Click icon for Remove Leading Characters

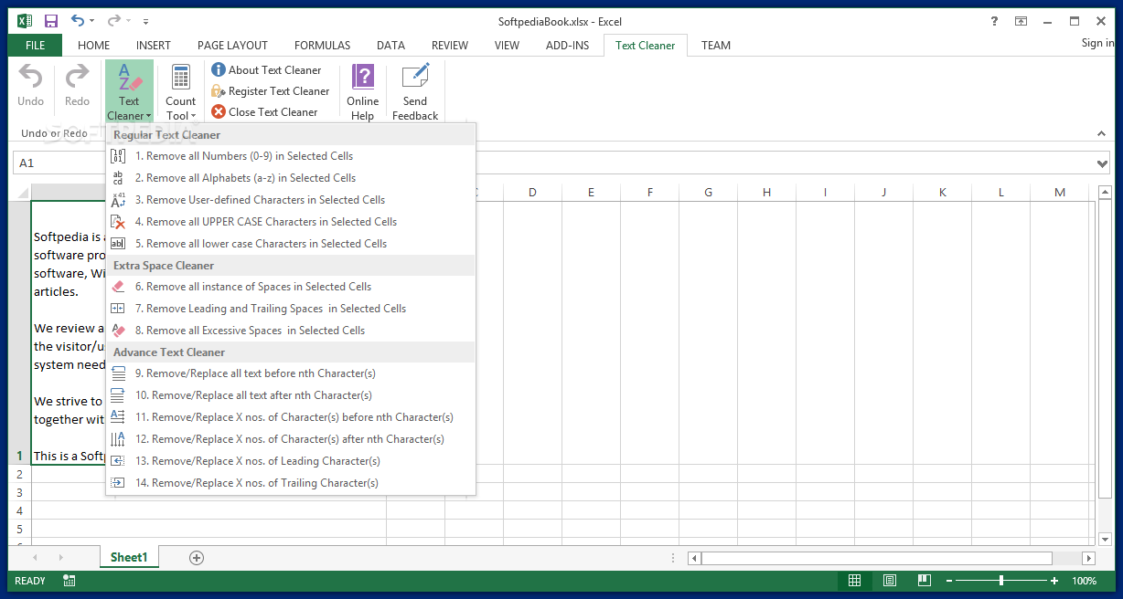[x=118, y=461]
